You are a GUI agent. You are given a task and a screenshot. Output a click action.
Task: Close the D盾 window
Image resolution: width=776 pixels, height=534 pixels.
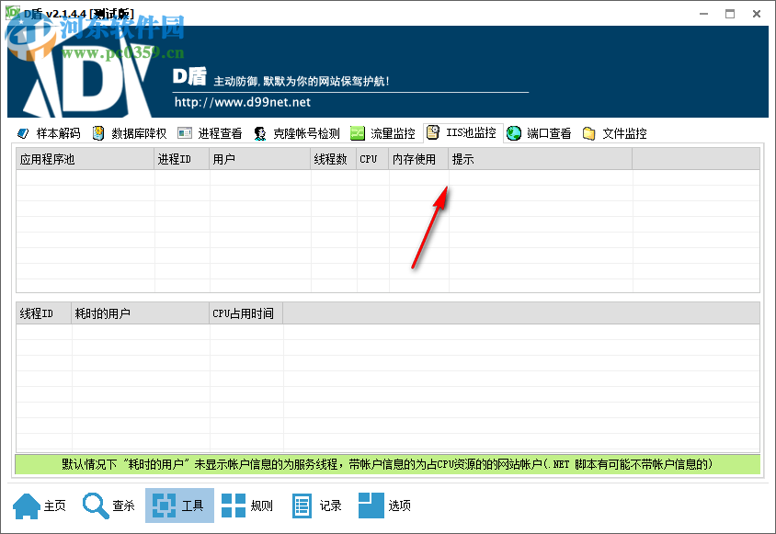click(757, 14)
